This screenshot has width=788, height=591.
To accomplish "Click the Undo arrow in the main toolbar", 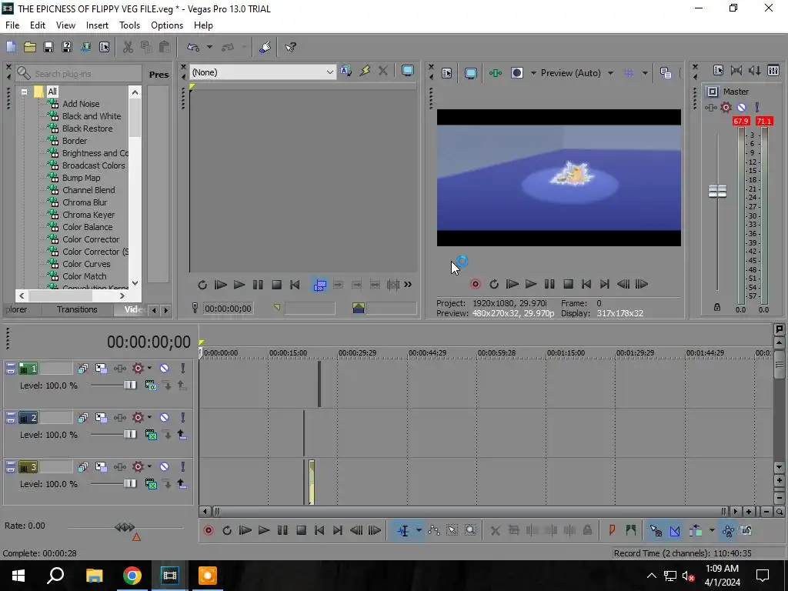I will pyautogui.click(x=193, y=47).
